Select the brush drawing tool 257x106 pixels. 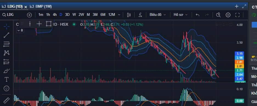coord(7,71)
